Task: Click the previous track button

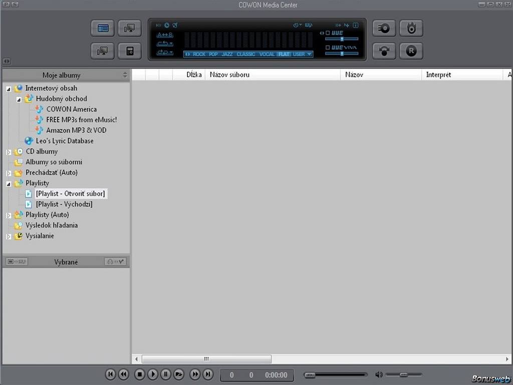Action: click(x=110, y=374)
